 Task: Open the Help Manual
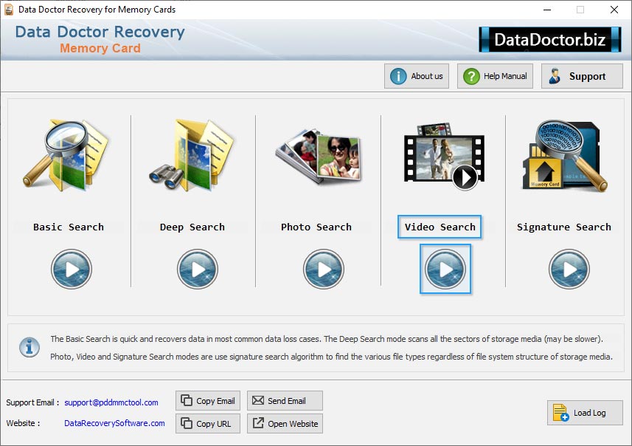pos(495,76)
